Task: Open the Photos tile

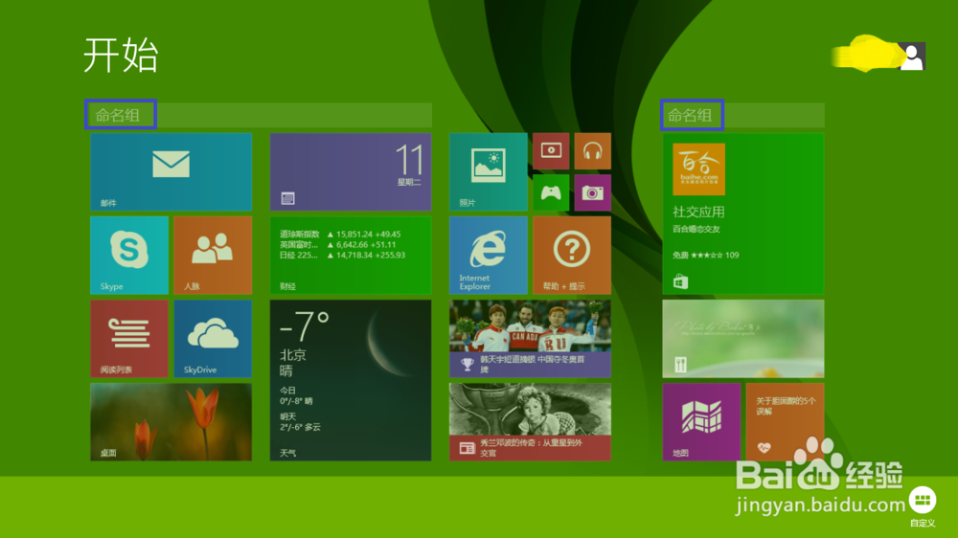Action: pyautogui.click(x=489, y=171)
